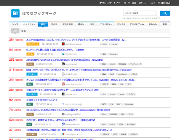This screenshot has height=140, width=179.
Task: Click the d.hatena id:higuchi1967 favicon
Action: (63, 114)
